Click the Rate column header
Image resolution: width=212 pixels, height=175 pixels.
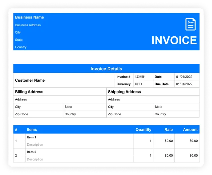(168, 130)
